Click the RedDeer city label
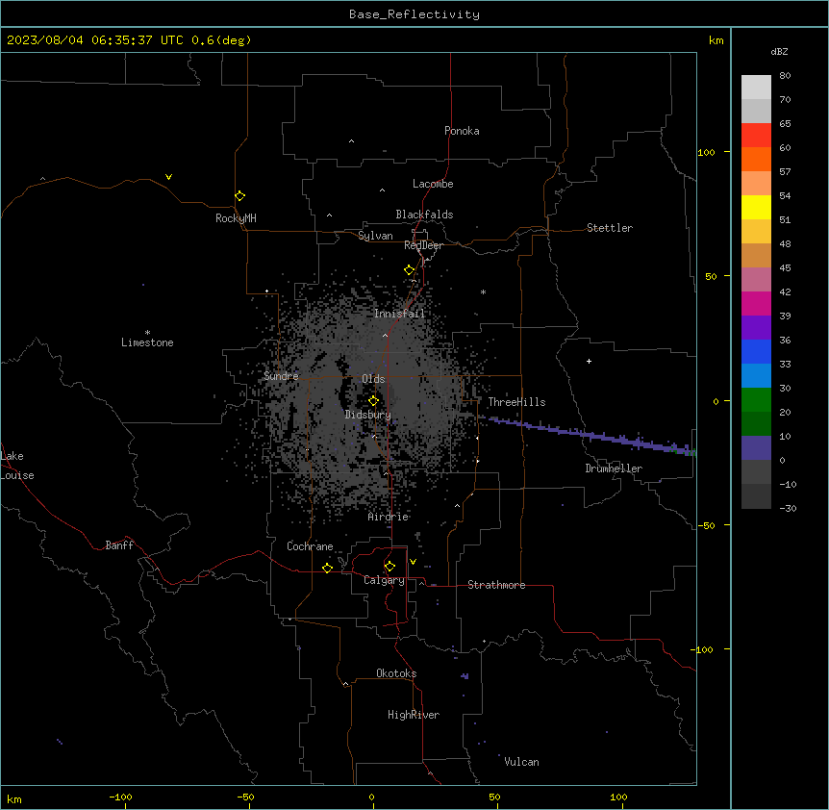Image resolution: width=829 pixels, height=810 pixels. tap(424, 245)
